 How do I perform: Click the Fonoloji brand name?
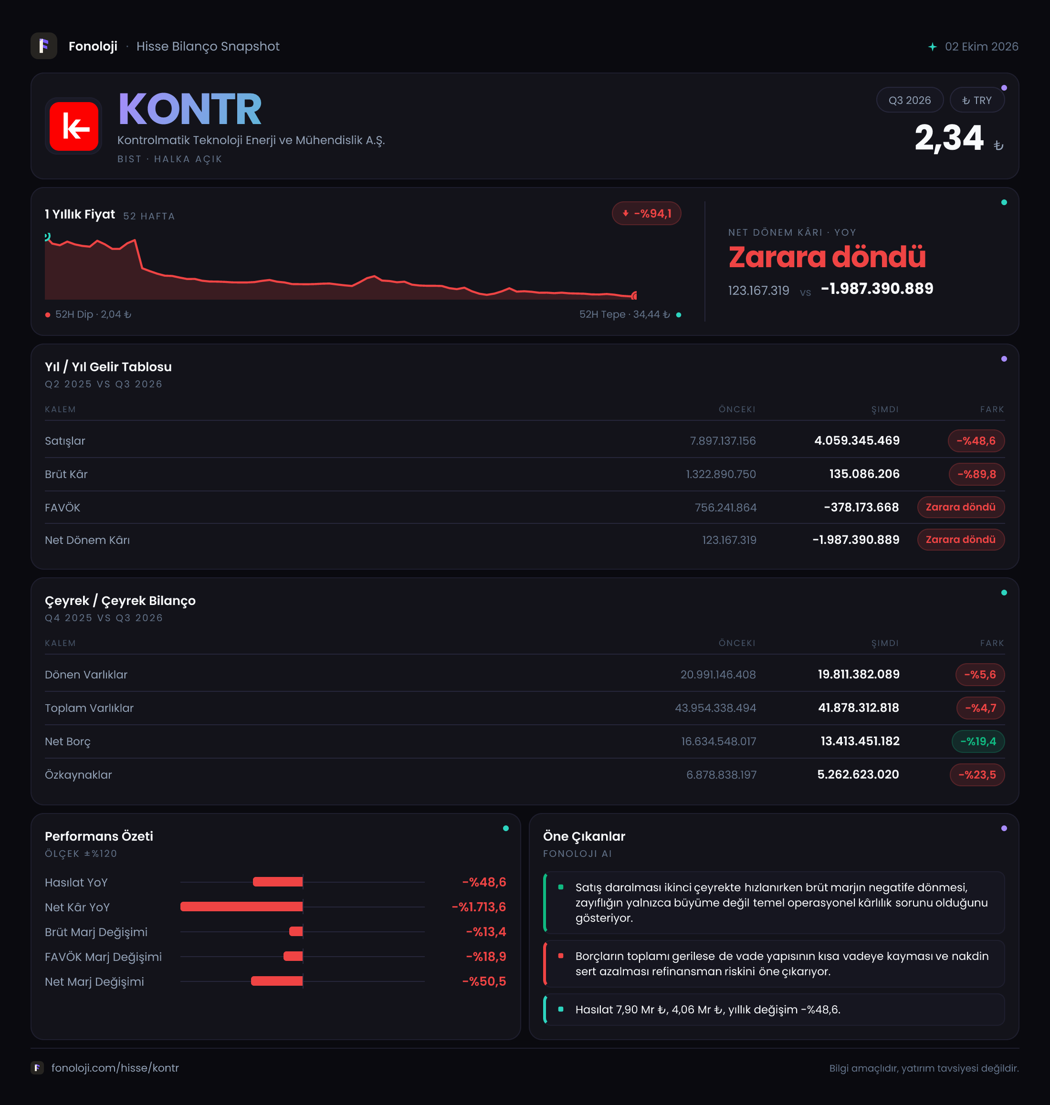coord(93,46)
